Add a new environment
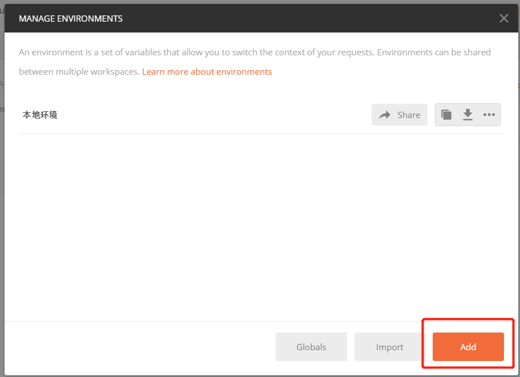This screenshot has height=377, width=520. tap(468, 347)
